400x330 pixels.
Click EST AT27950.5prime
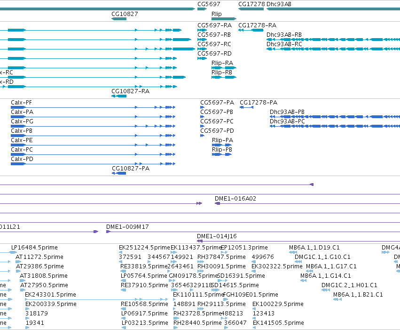(44, 285)
